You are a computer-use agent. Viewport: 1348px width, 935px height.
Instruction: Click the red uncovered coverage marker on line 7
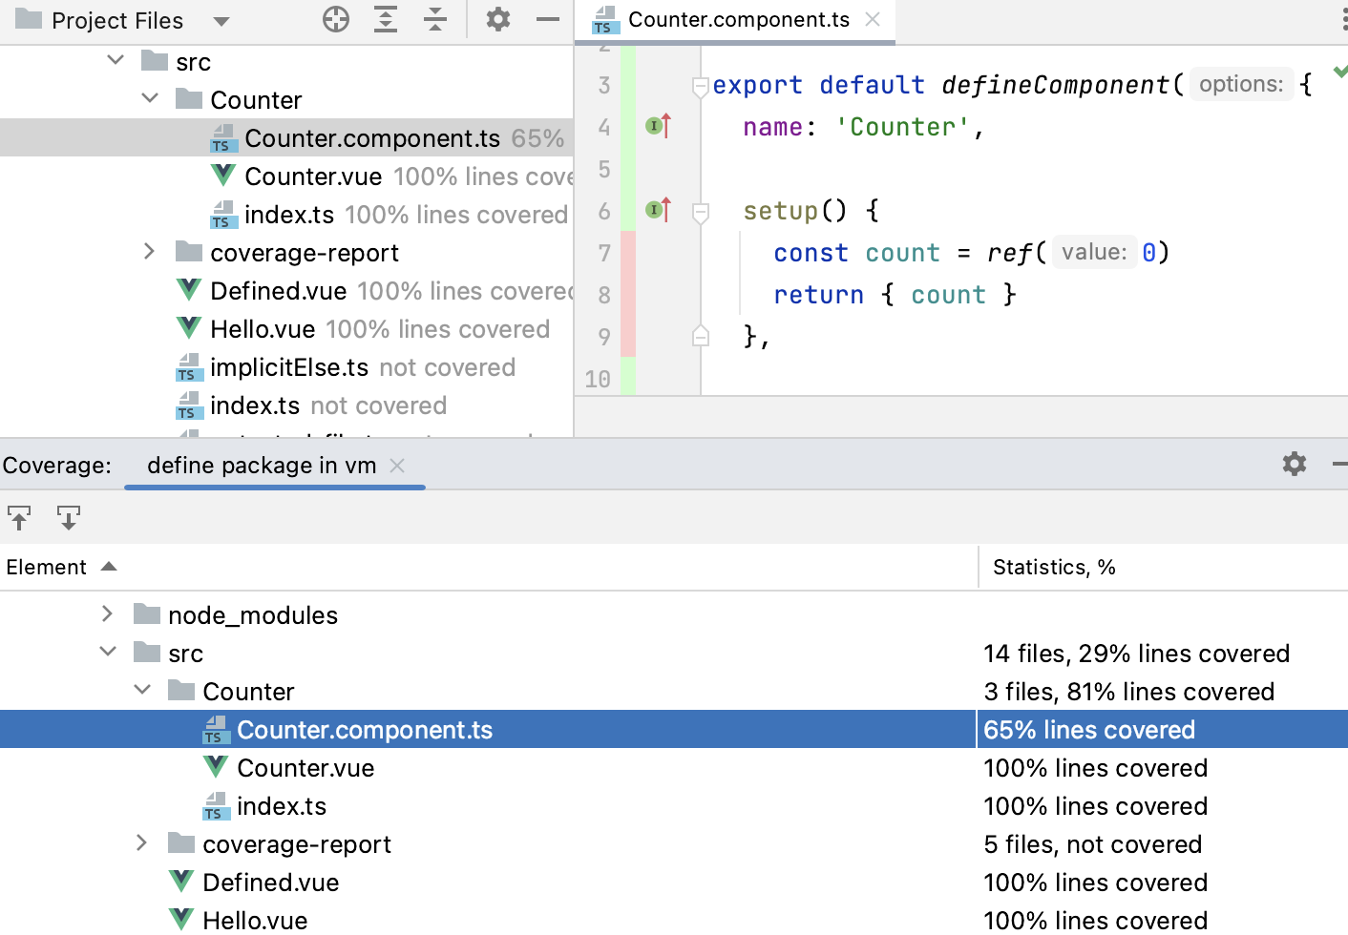(x=628, y=253)
